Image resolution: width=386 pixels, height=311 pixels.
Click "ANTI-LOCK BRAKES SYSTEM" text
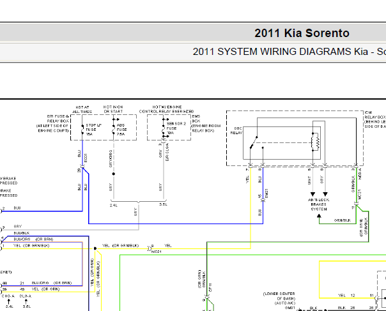point(319,204)
